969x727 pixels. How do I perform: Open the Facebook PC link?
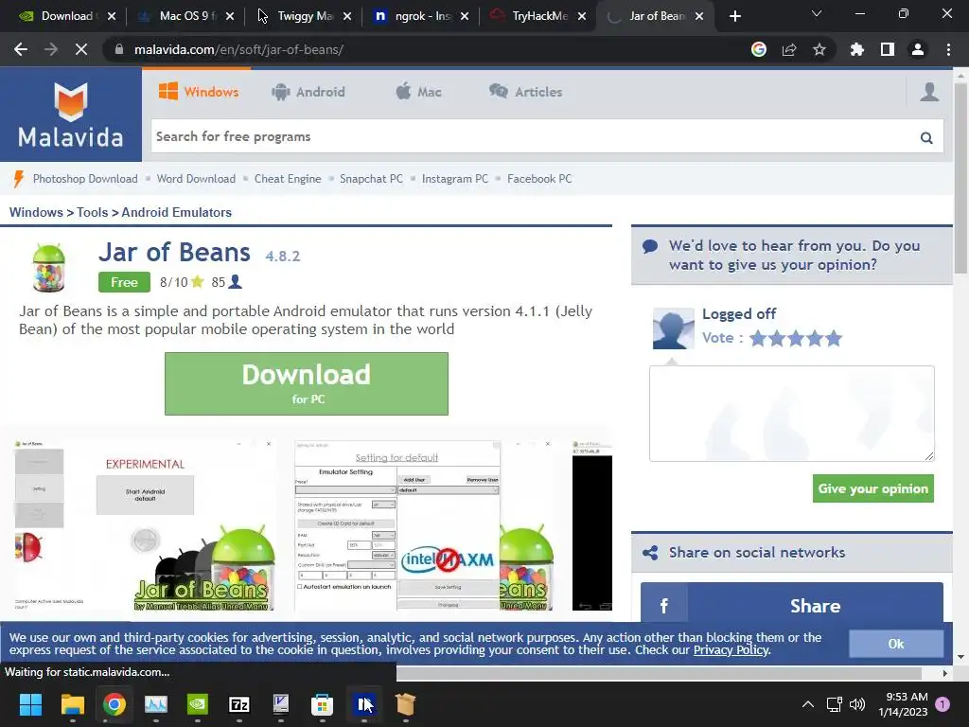click(x=538, y=179)
